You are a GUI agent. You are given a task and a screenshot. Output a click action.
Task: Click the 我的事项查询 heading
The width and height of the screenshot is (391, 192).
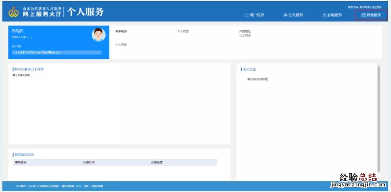[24, 155]
